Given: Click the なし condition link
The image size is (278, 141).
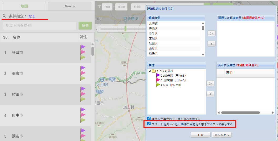Looking at the screenshot, I should (x=32, y=16).
